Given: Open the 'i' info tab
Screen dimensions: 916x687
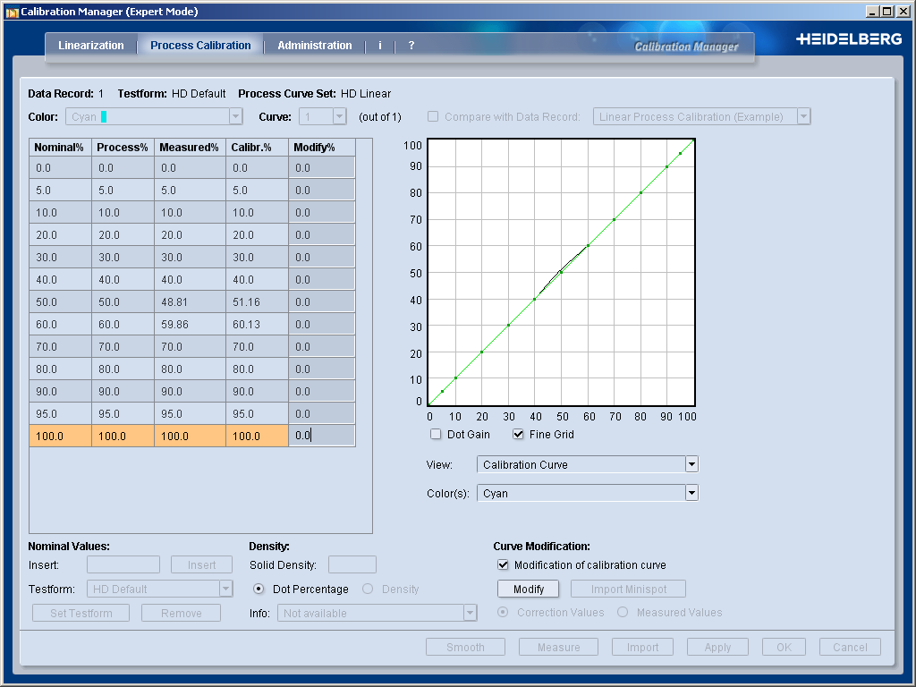Looking at the screenshot, I should pos(380,46).
